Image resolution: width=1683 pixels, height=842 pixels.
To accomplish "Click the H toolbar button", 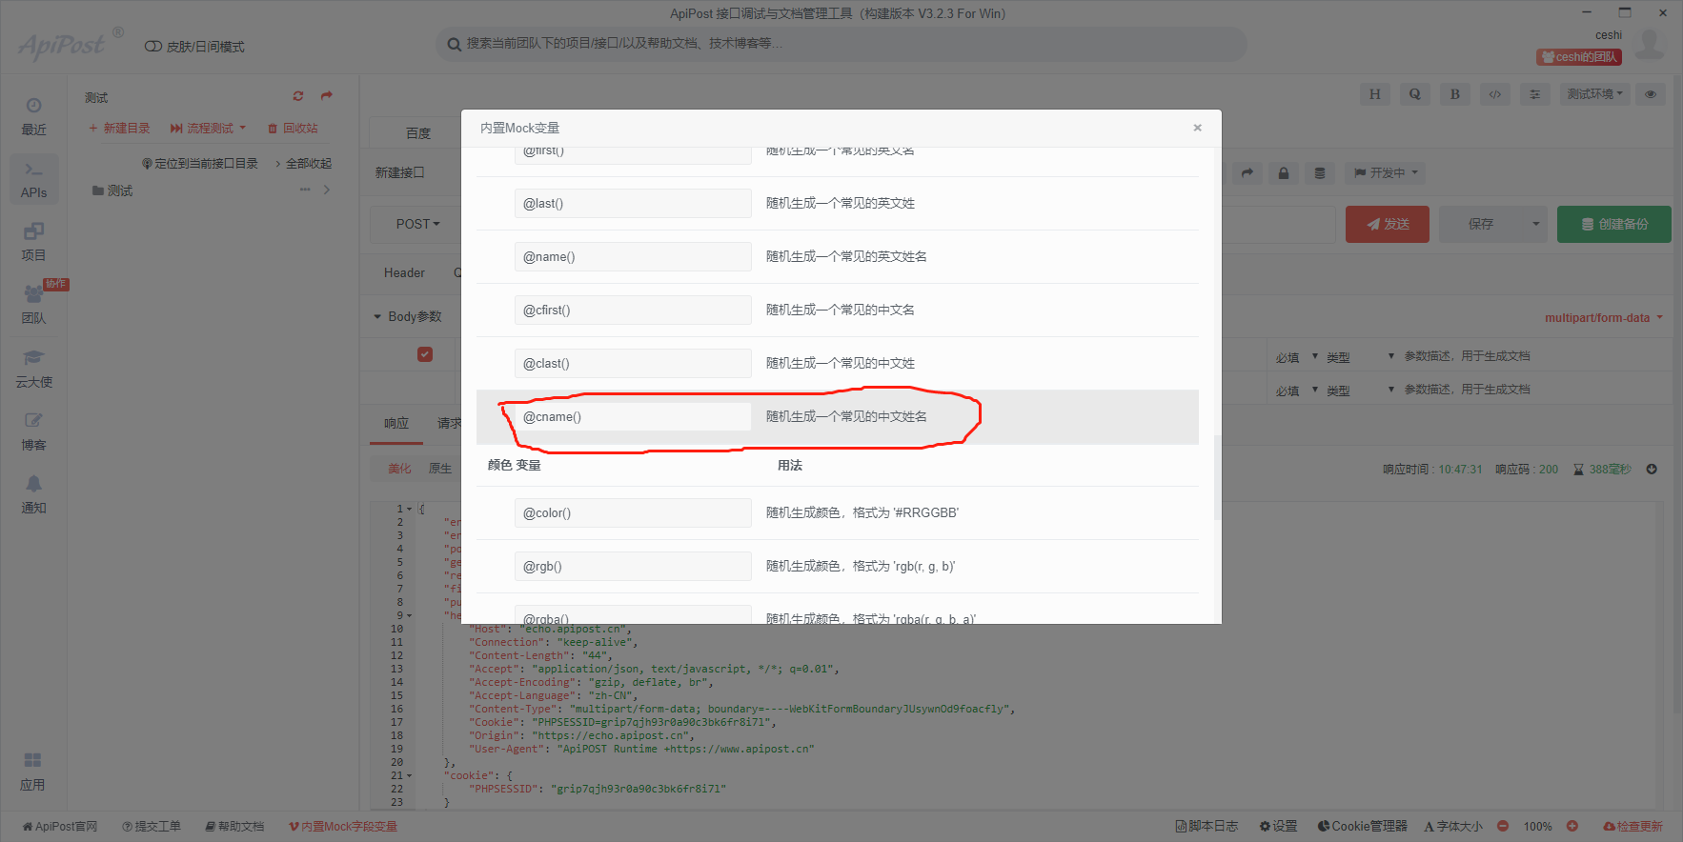I will (x=1374, y=94).
